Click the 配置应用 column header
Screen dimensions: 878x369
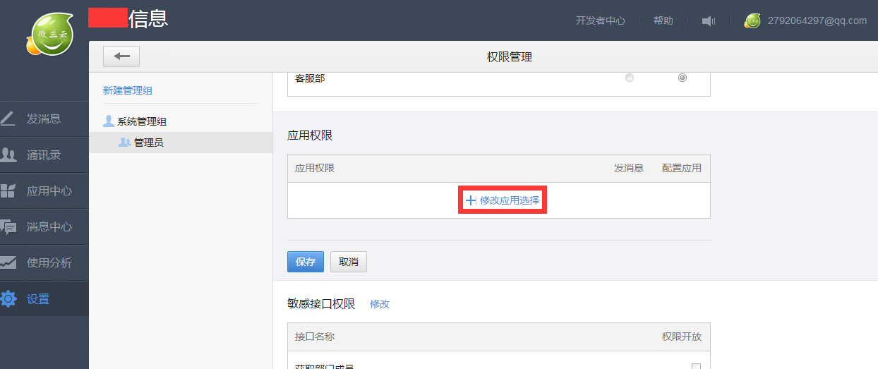coord(682,168)
